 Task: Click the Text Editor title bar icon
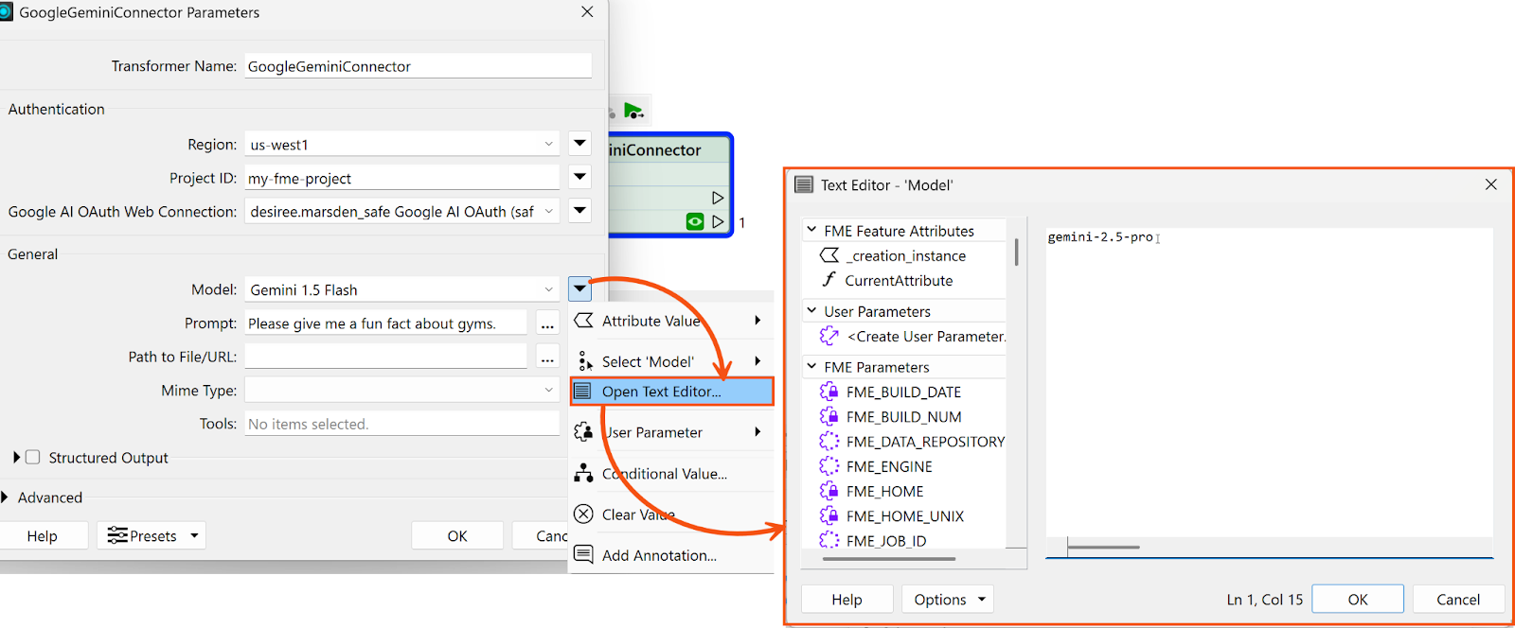pyautogui.click(x=804, y=184)
